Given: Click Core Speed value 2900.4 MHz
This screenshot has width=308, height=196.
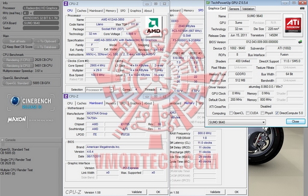Looking at the screenshot, I should click(x=98, y=65).
